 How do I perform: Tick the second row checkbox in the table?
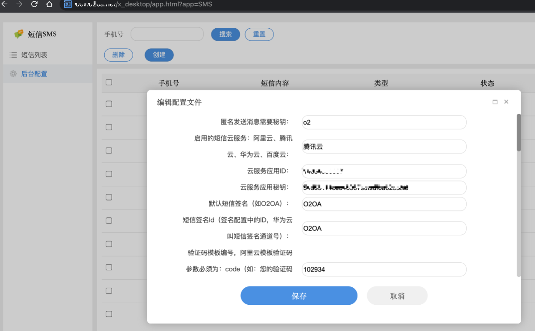point(109,127)
